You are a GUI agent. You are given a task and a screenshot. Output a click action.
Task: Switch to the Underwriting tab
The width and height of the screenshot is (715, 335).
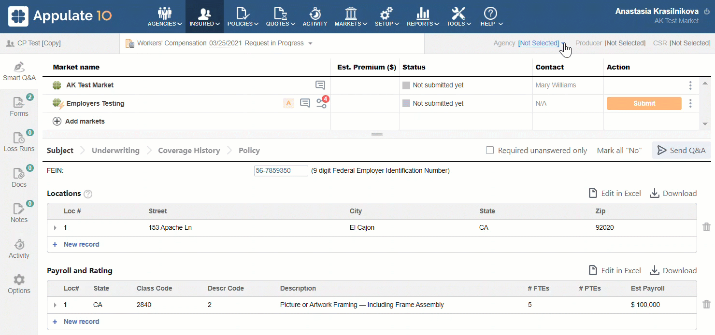coord(115,151)
